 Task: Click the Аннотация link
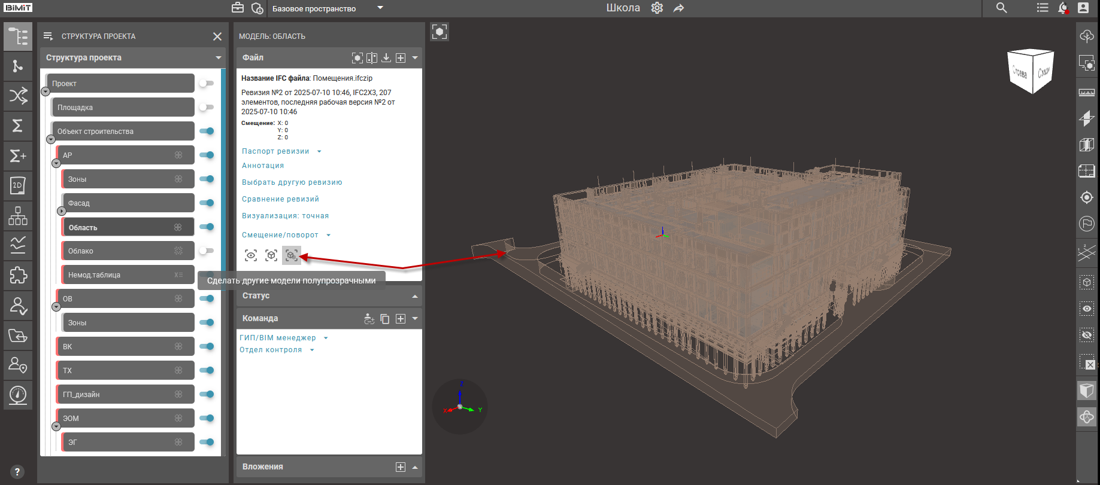click(x=263, y=166)
